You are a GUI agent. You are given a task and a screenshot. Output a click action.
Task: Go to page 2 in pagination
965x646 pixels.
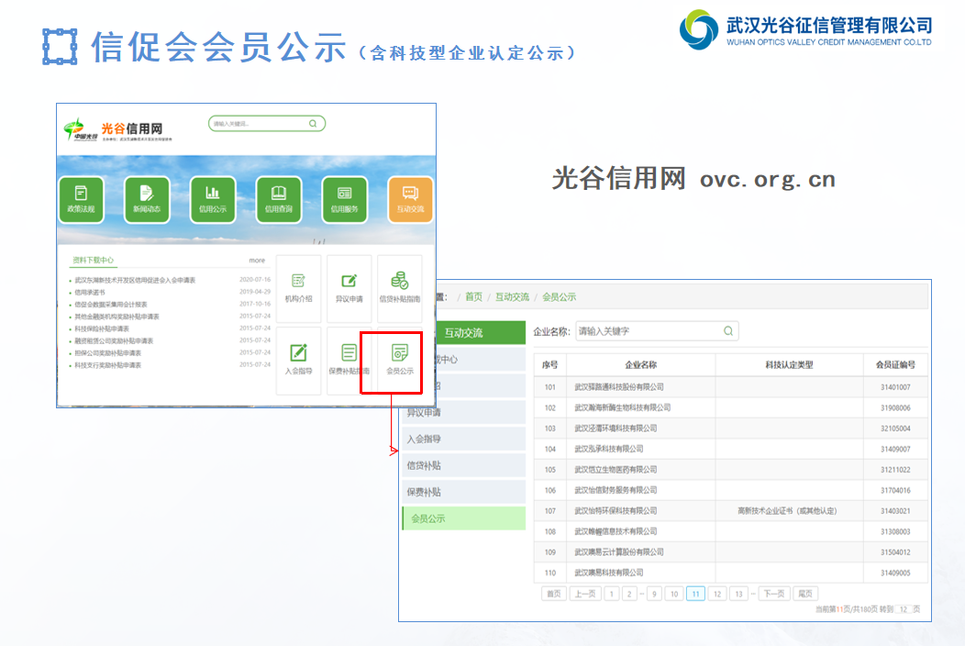click(629, 594)
